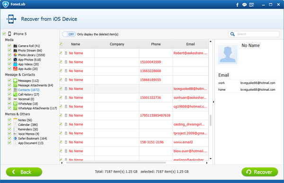284x183 pixels.
Task: Toggle the Voicemail (0) checkbox
Action: click(9, 99)
